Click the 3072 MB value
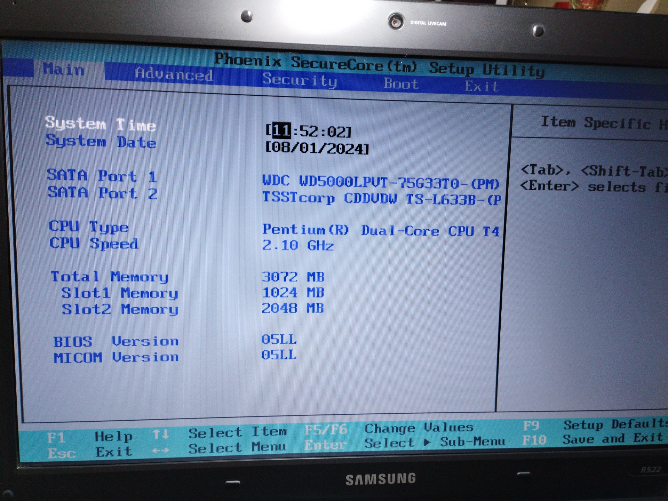Image resolution: width=668 pixels, height=501 pixels. point(293,277)
